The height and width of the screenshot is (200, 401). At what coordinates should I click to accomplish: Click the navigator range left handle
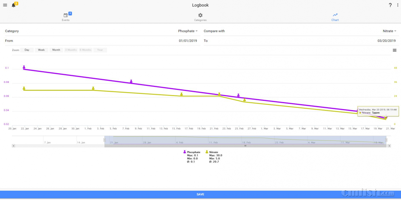click(104, 140)
